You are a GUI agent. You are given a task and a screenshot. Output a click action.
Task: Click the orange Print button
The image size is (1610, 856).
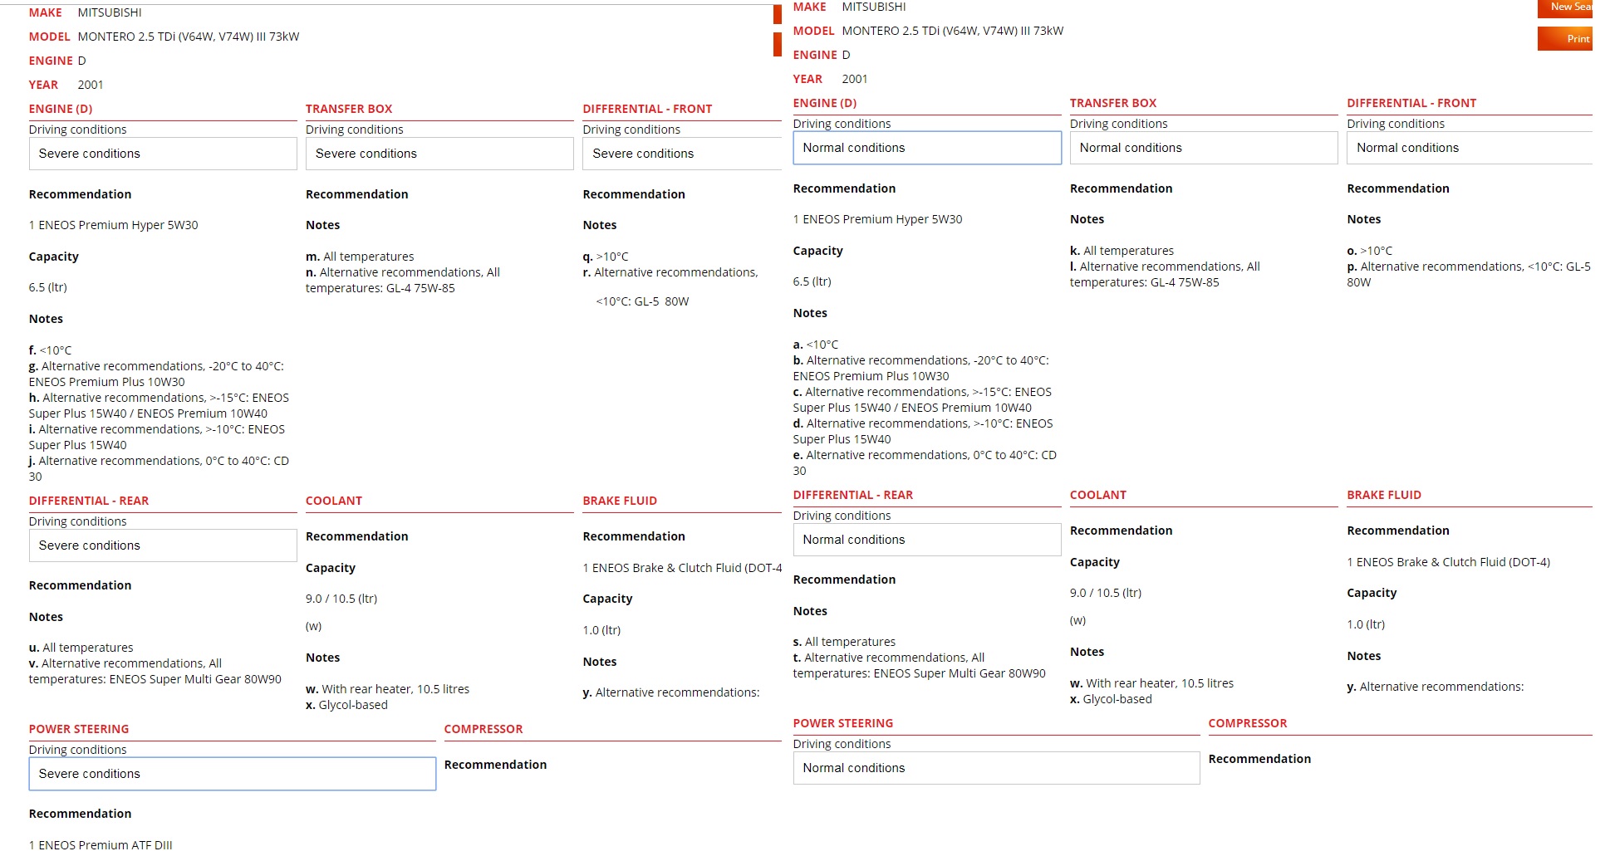1565,39
